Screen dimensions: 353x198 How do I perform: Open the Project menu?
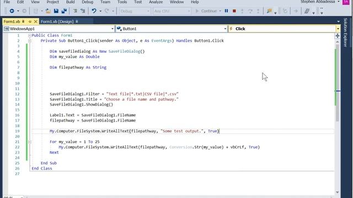click(x=53, y=2)
